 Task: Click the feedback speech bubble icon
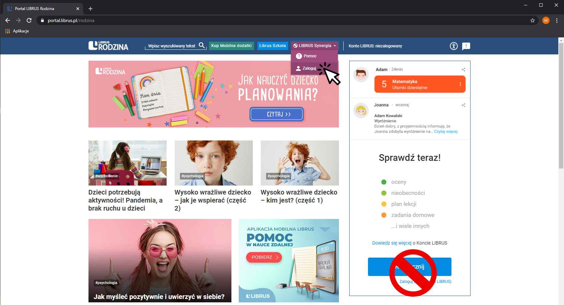pyautogui.click(x=466, y=46)
